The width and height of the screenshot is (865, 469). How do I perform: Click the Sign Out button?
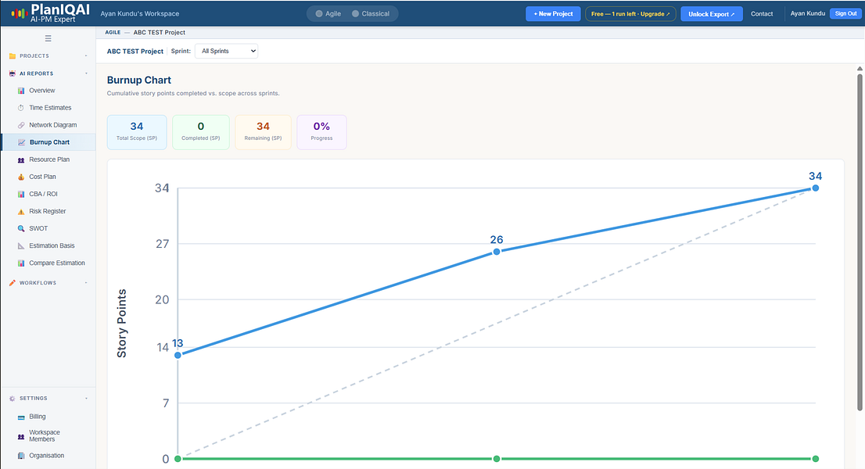[845, 14]
